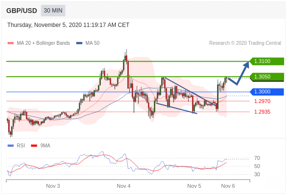Viewport: 287px width, 195px height.
Task: Select the MA 50 legend swatch
Action: pos(79,43)
